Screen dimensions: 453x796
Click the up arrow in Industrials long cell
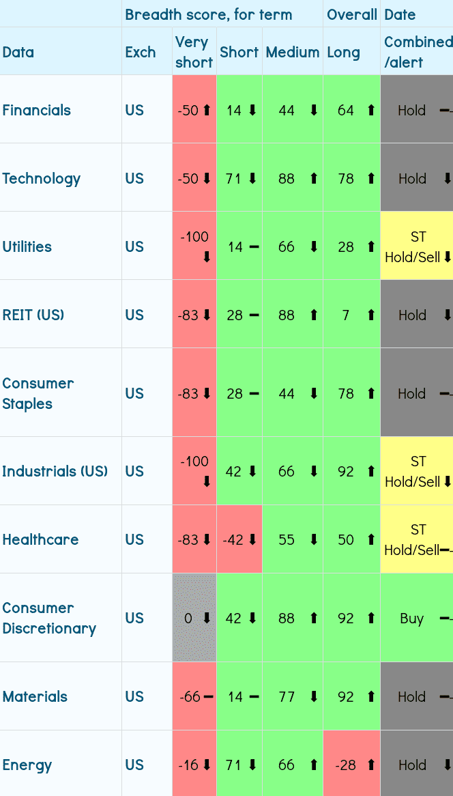point(371,471)
